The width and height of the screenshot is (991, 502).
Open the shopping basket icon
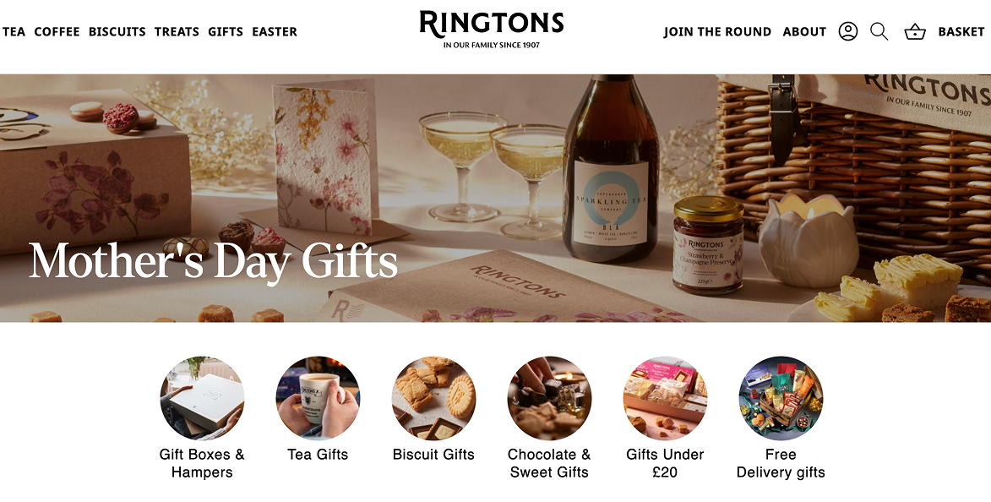tap(914, 31)
